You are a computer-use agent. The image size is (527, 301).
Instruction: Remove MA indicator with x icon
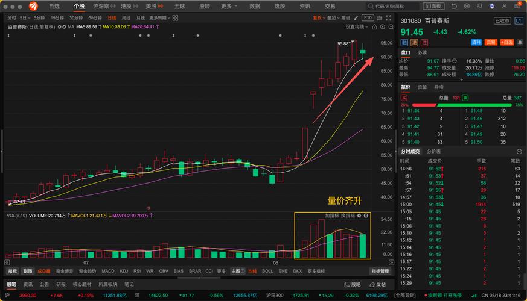coord(64,27)
